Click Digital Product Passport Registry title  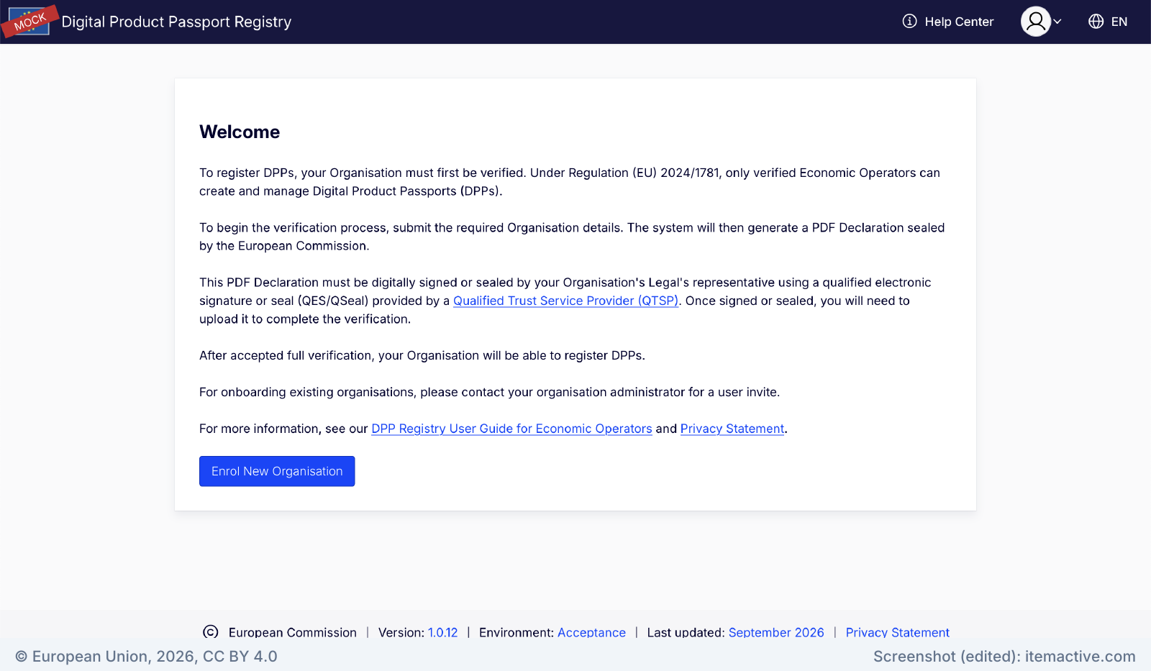point(176,22)
